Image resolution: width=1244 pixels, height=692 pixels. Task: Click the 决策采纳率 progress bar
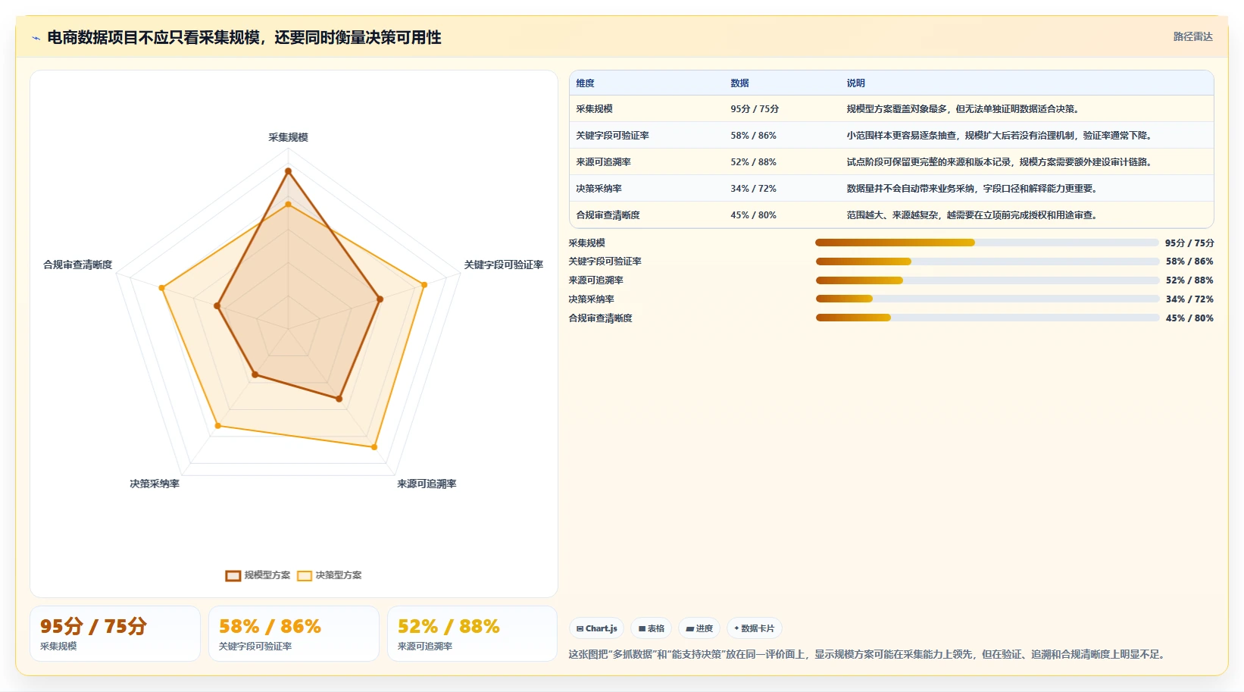click(x=987, y=299)
